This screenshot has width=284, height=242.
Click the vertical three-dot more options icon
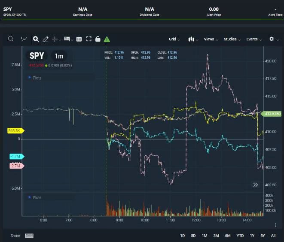[x=275, y=225]
